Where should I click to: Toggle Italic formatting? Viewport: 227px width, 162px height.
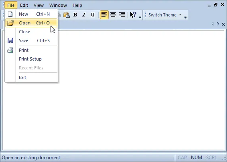84,15
